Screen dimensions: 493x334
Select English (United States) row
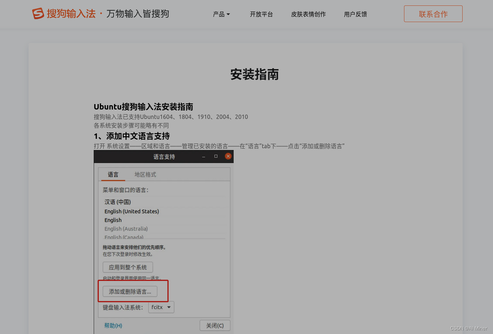pyautogui.click(x=164, y=211)
